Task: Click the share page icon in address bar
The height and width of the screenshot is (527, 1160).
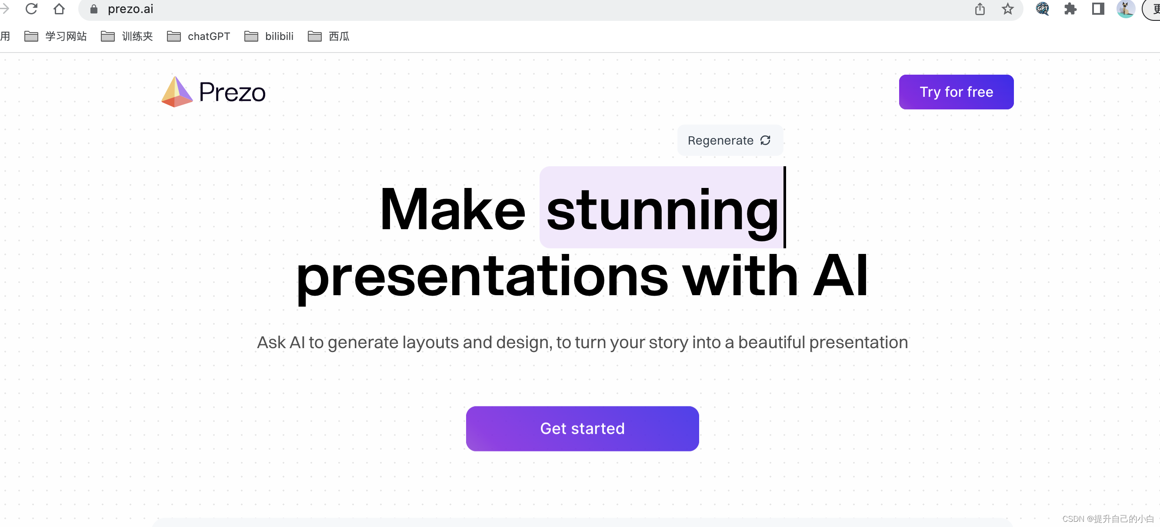Action: tap(980, 9)
